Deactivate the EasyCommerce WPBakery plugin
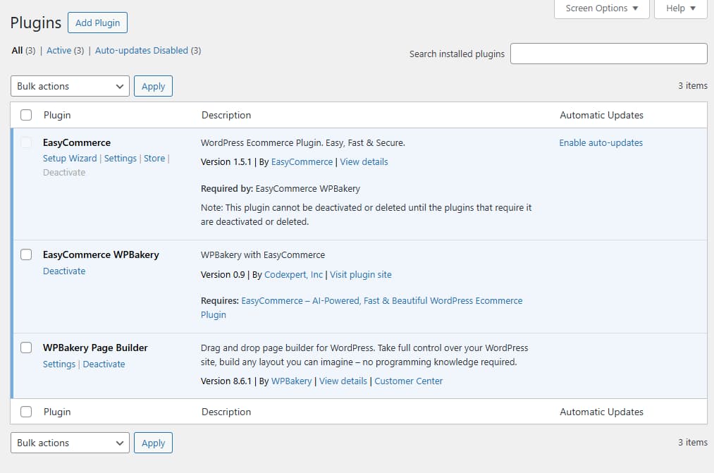This screenshot has width=714, height=473. [x=64, y=271]
